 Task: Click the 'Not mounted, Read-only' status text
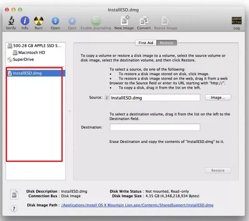167,191
